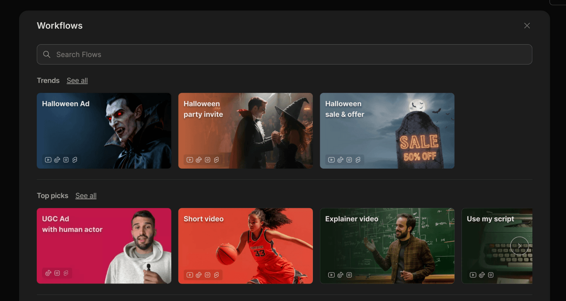Click the YouTube Shorts icon on Short video card

click(x=216, y=275)
